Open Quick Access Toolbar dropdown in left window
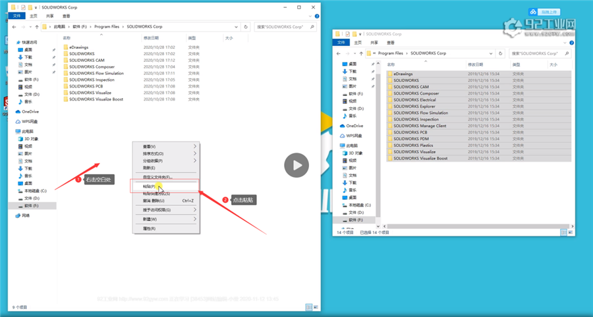Viewport: 593px width, 317px height. tap(36, 7)
